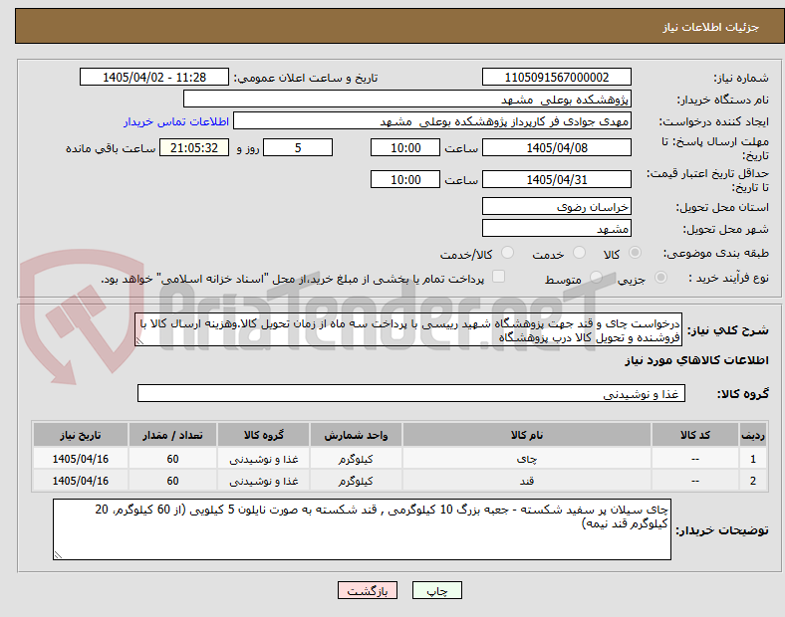The width and height of the screenshot is (785, 617).
Task: Click the اطلاعات کالاهای مورد نیاز heading
Action: coord(696,360)
